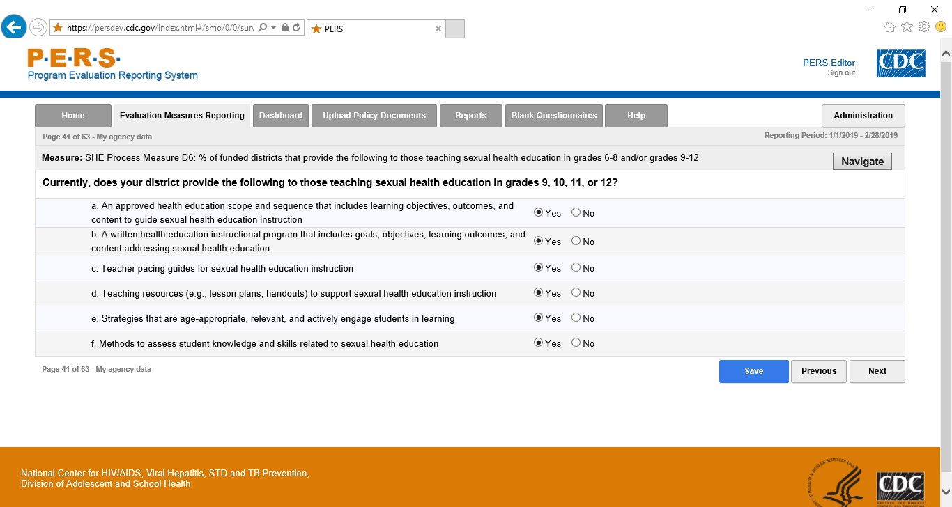Switch to Evaluation Measures Reporting tab
The image size is (952, 507).
182,116
